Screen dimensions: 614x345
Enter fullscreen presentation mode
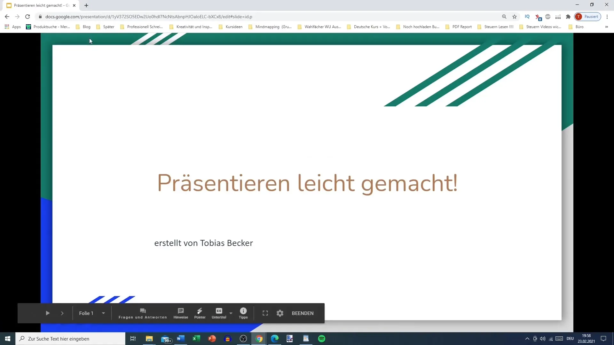coord(265,313)
